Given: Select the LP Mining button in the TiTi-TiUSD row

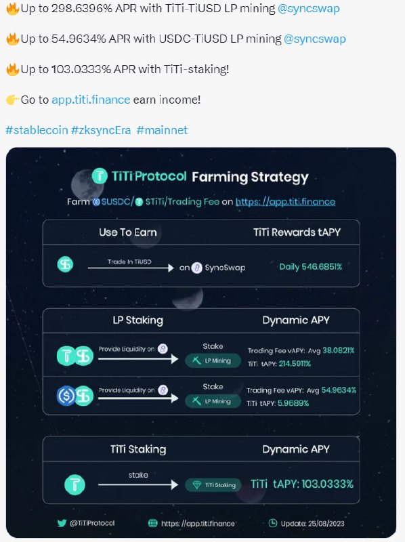Looking at the screenshot, I should (213, 360).
